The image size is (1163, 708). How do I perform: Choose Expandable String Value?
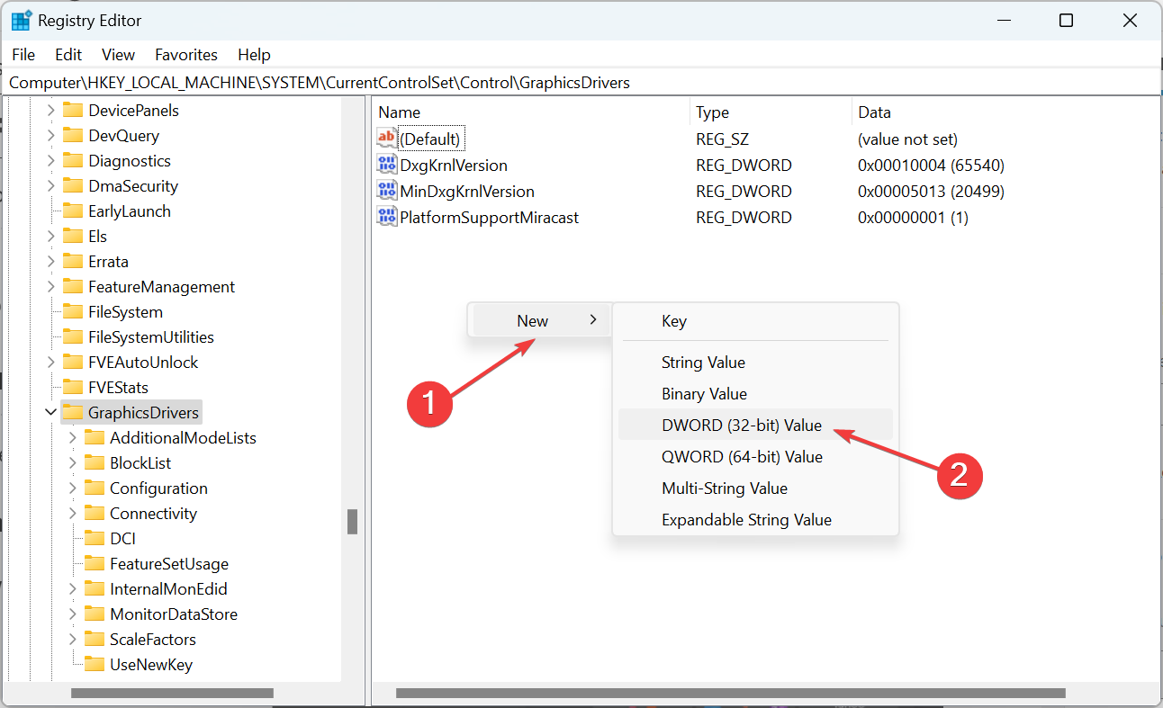(x=755, y=519)
